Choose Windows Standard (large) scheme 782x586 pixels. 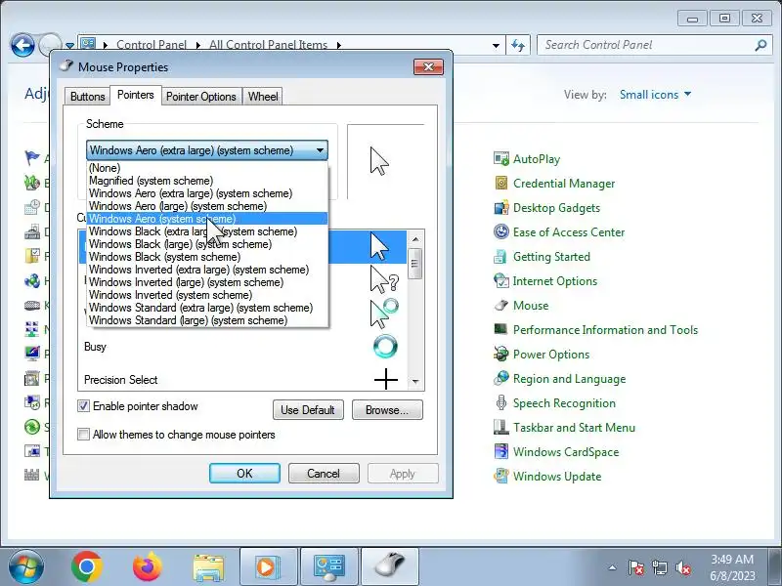(x=207, y=320)
